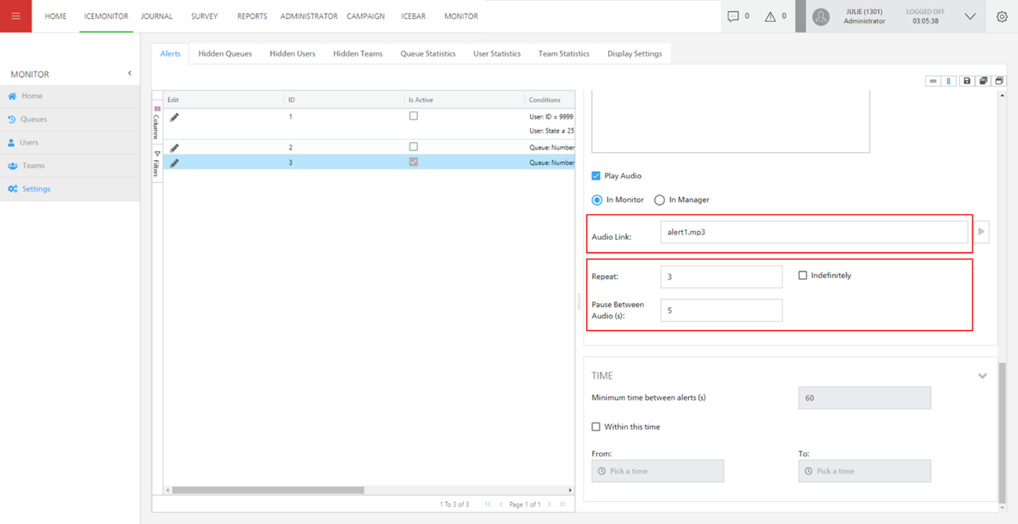Collapse the MONITOR sidebar arrow
The height and width of the screenshot is (524, 1018).
click(x=130, y=73)
